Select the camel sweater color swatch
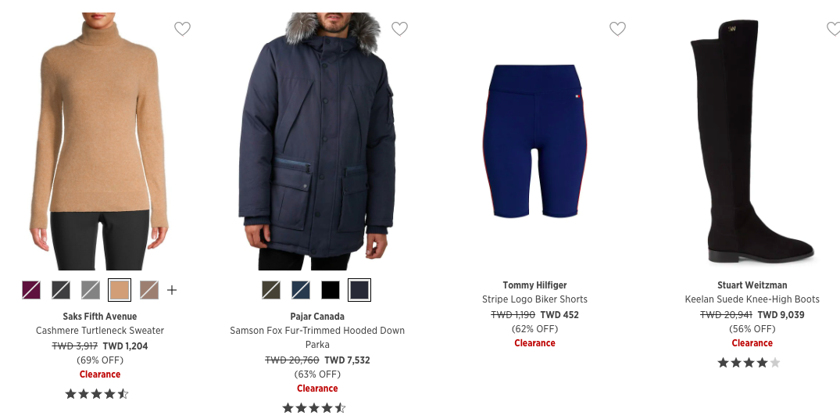 coord(120,290)
